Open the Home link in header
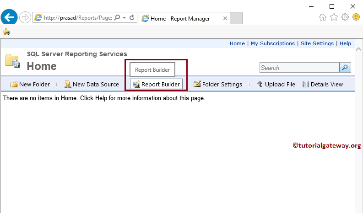363x213 pixels. (x=237, y=43)
